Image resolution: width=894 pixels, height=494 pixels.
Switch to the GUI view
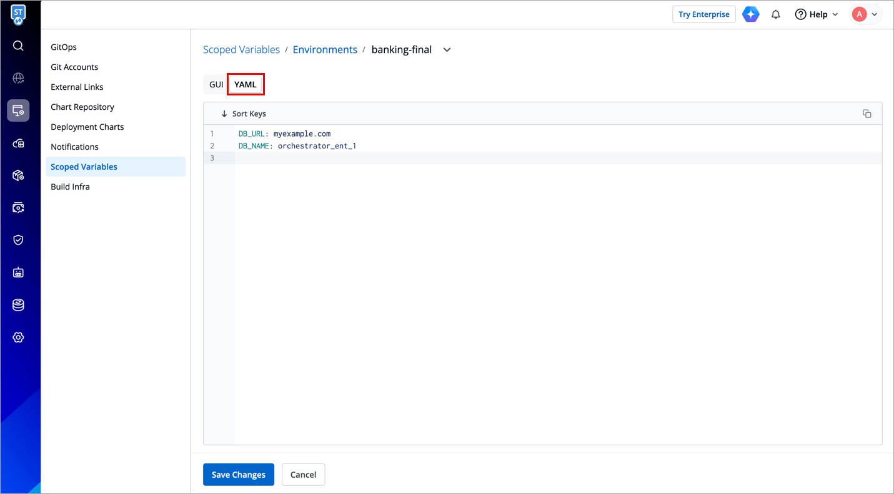[216, 84]
